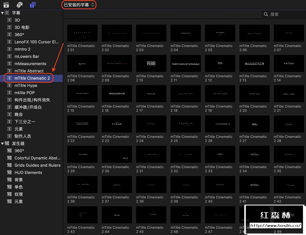Select the 3D 电影 titles category
This screenshot has height=235, width=306.
point(22,27)
